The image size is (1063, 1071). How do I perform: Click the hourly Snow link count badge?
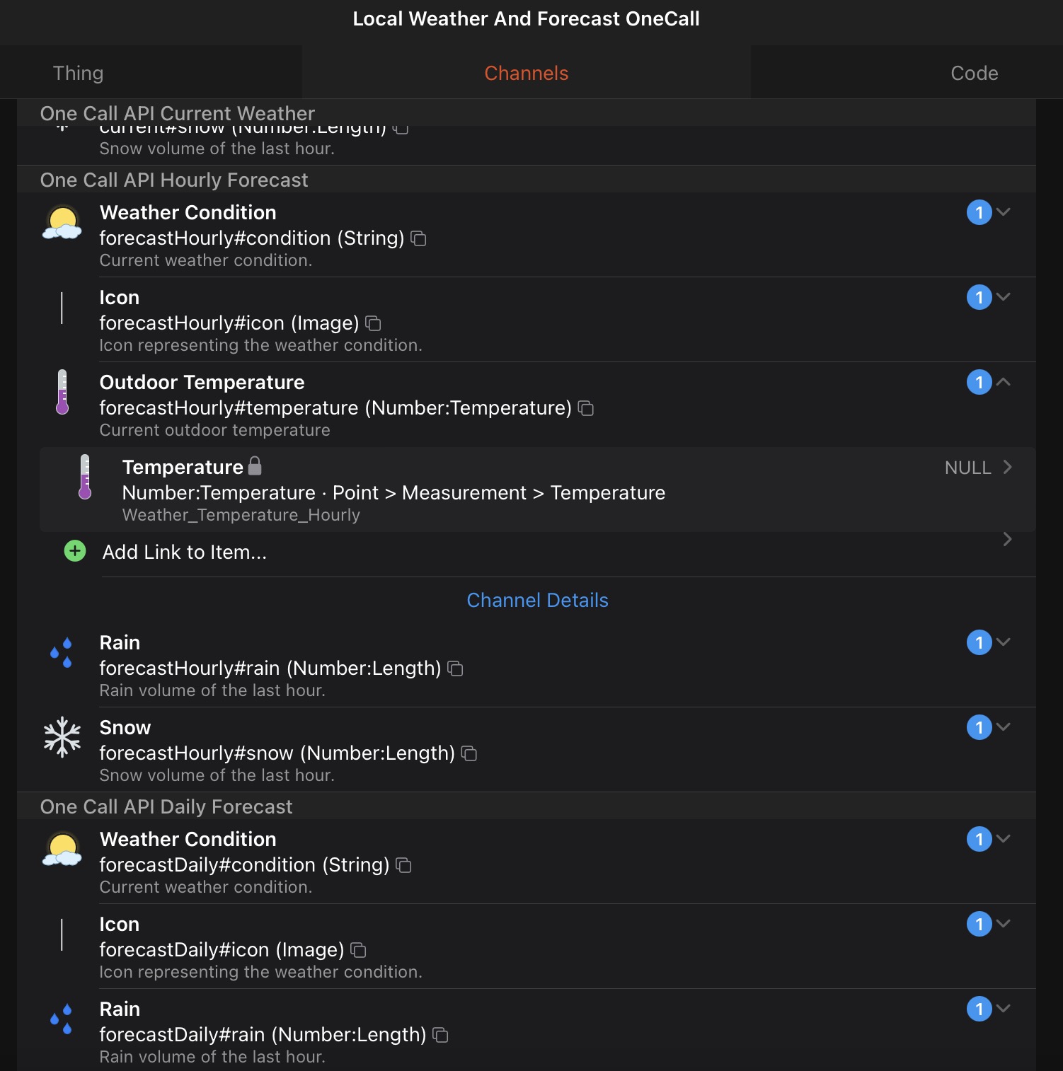(979, 727)
